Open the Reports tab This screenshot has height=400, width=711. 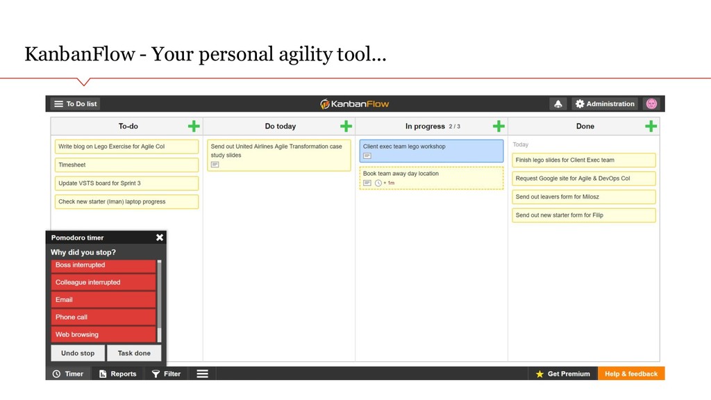click(x=117, y=374)
